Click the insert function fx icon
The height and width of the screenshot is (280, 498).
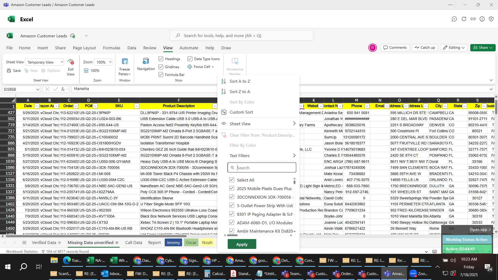pyautogui.click(x=63, y=89)
